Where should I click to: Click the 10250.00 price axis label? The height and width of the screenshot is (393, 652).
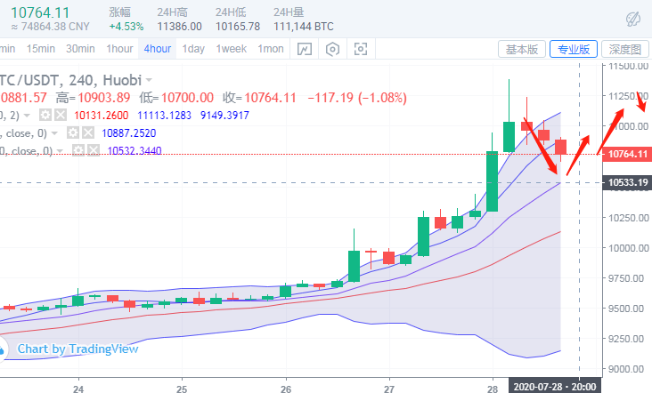pos(628,218)
